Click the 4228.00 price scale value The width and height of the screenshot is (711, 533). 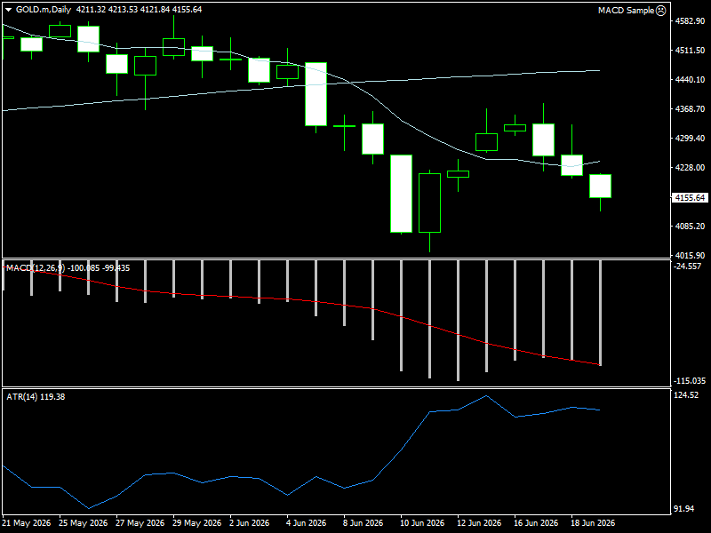(690, 167)
